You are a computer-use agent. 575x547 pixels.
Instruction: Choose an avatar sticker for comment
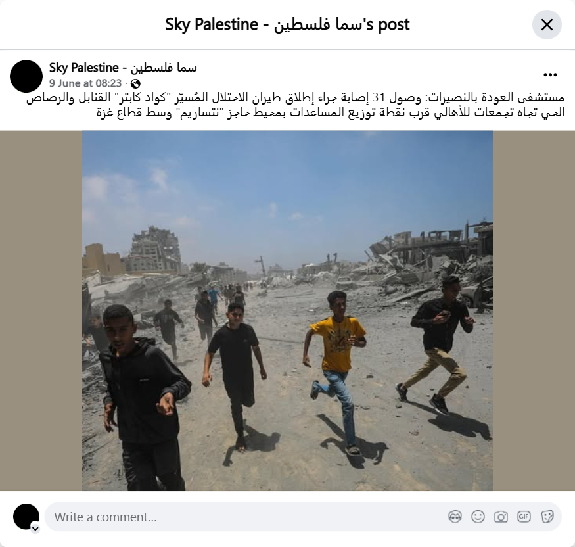(x=455, y=517)
